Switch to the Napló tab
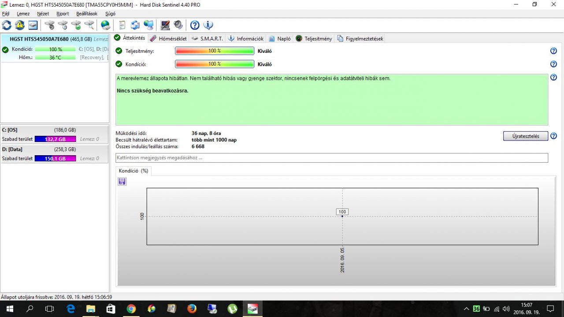564x317 pixels. pyautogui.click(x=280, y=38)
